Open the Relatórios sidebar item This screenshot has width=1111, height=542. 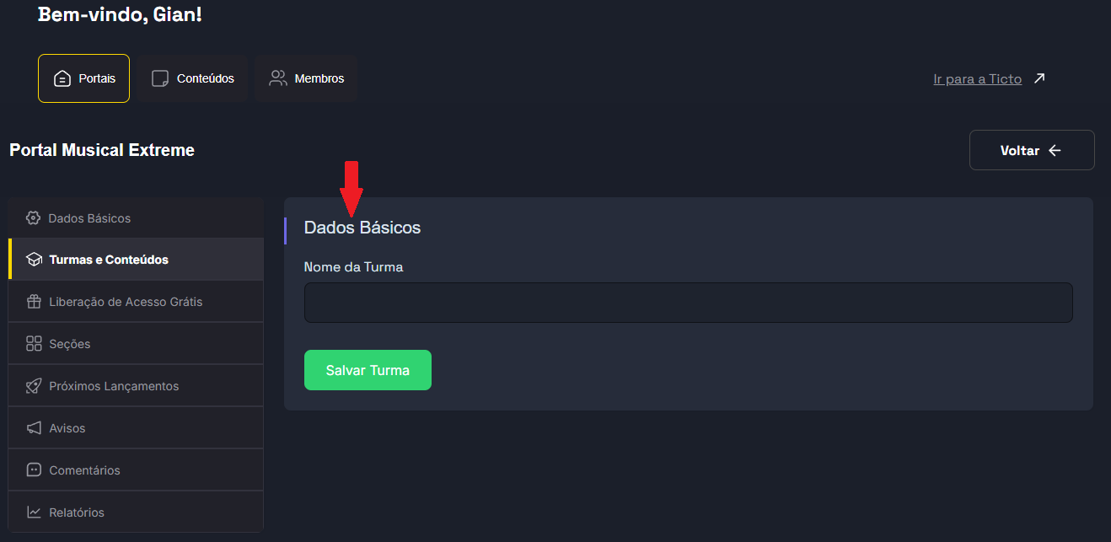[x=77, y=512]
